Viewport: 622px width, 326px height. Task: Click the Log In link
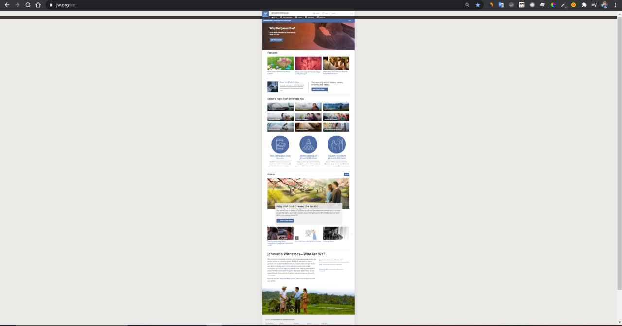tap(325, 13)
